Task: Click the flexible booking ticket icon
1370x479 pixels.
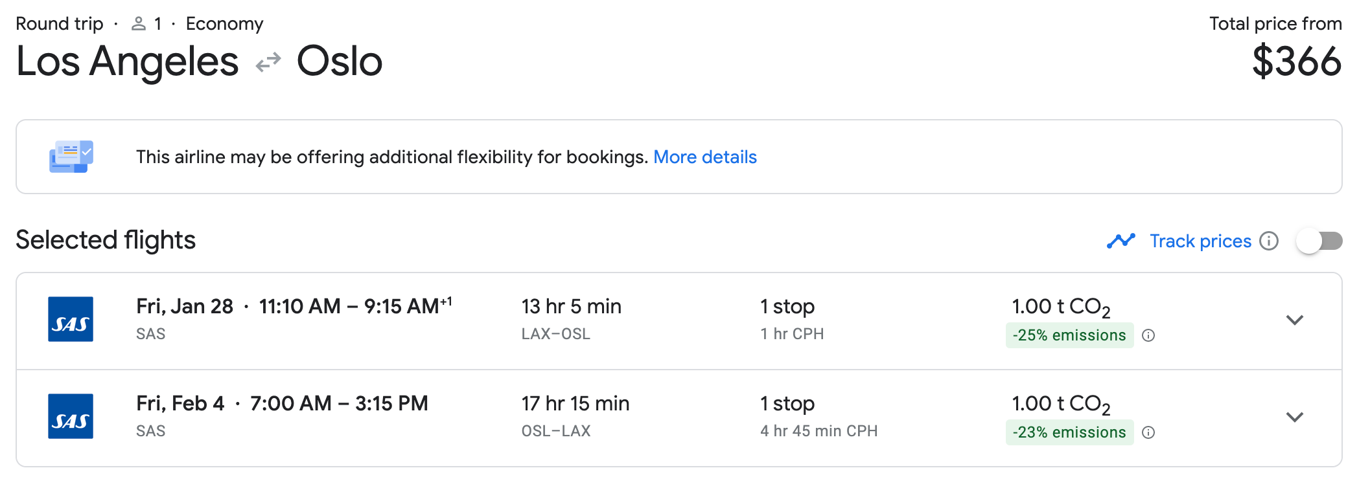Action: pyautogui.click(x=71, y=157)
